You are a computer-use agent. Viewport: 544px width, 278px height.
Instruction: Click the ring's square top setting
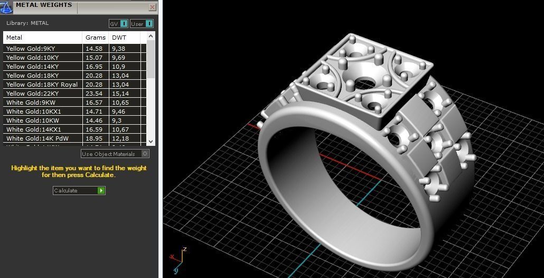click(x=364, y=81)
